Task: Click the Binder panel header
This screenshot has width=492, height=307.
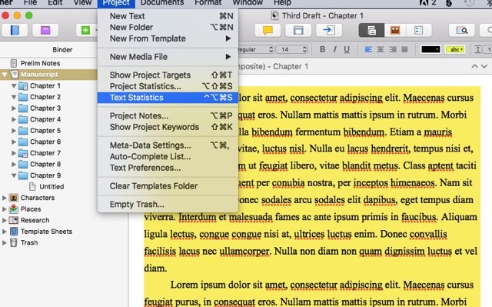Action: pos(62,49)
